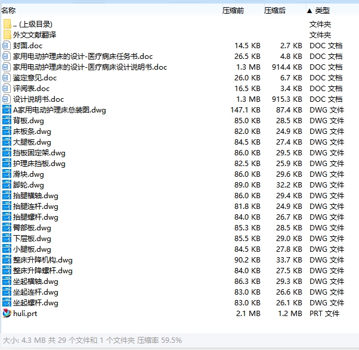Viewport: 359px width, 350px height.
Task: Click the 1.2 MB compressed size
Action: (x=290, y=314)
